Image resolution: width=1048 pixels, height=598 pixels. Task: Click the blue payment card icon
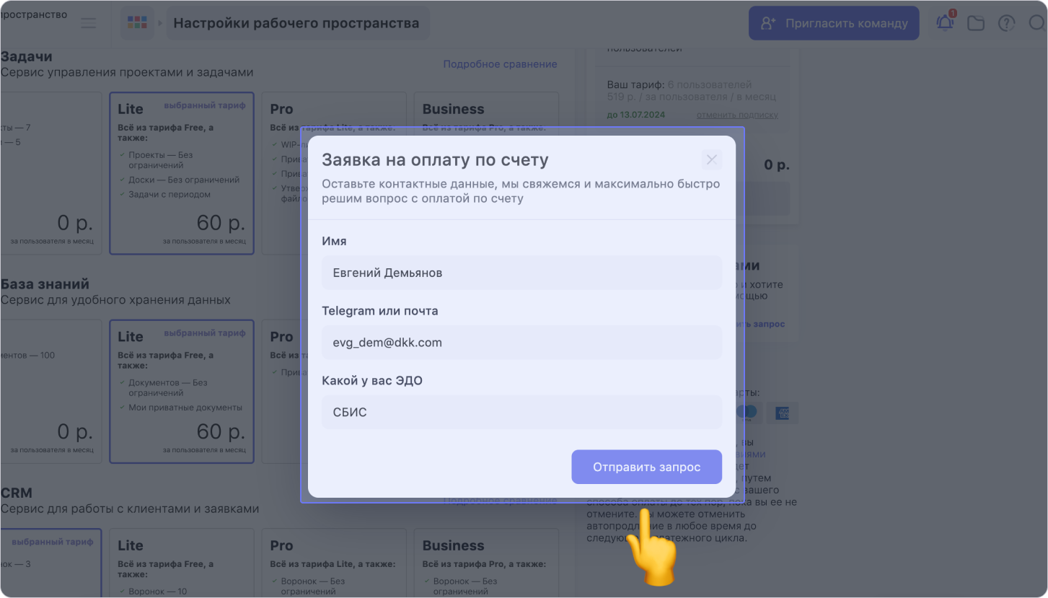[x=782, y=413]
